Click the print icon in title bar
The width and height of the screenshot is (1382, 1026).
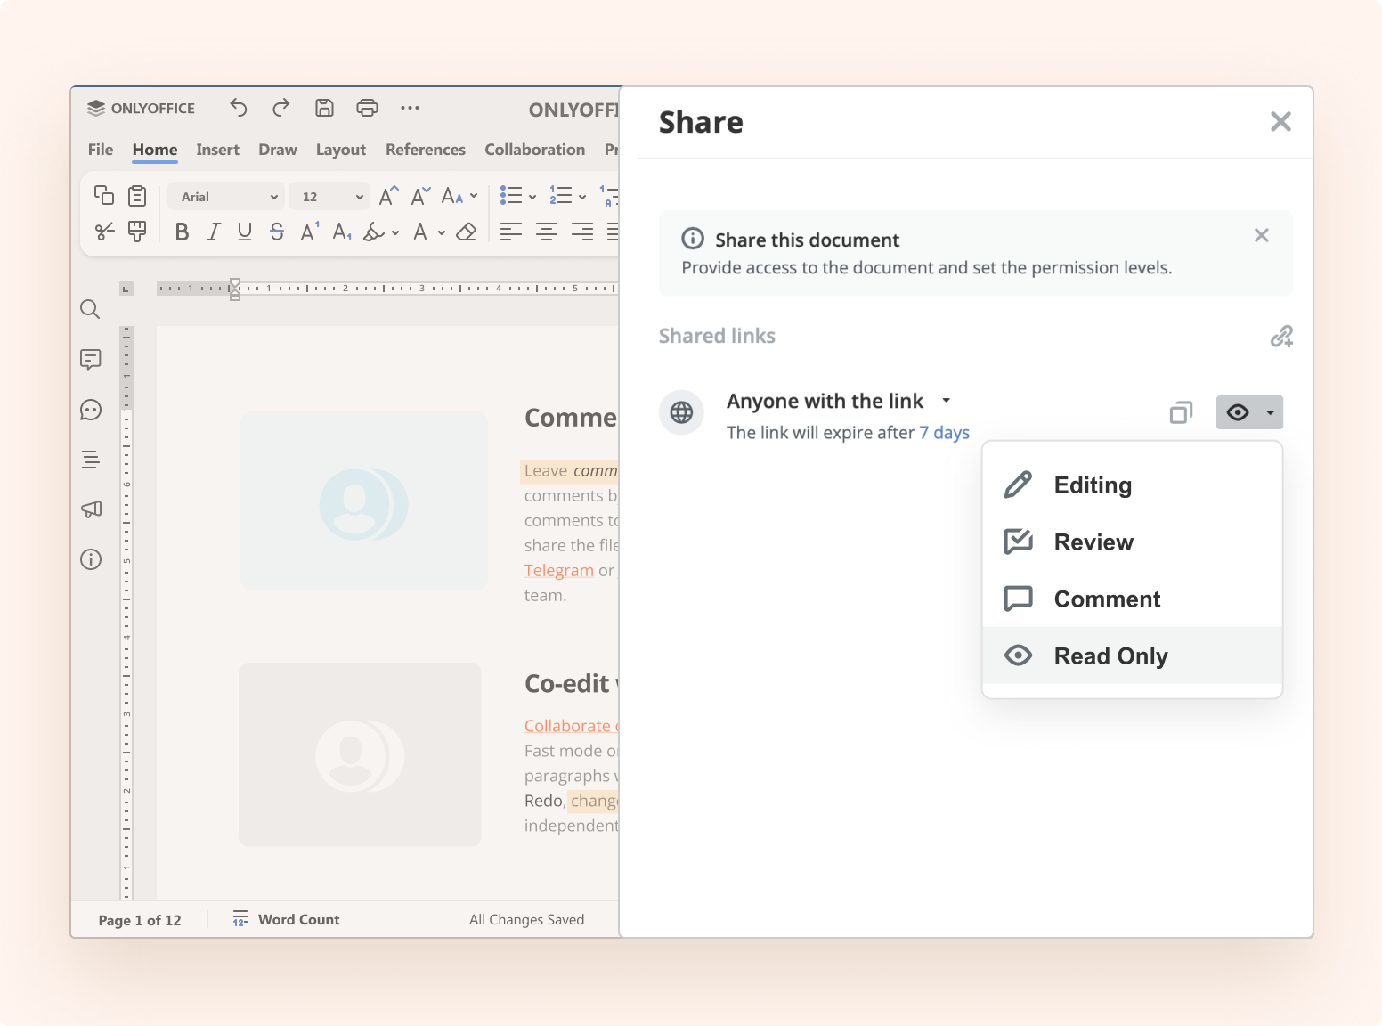[367, 108]
